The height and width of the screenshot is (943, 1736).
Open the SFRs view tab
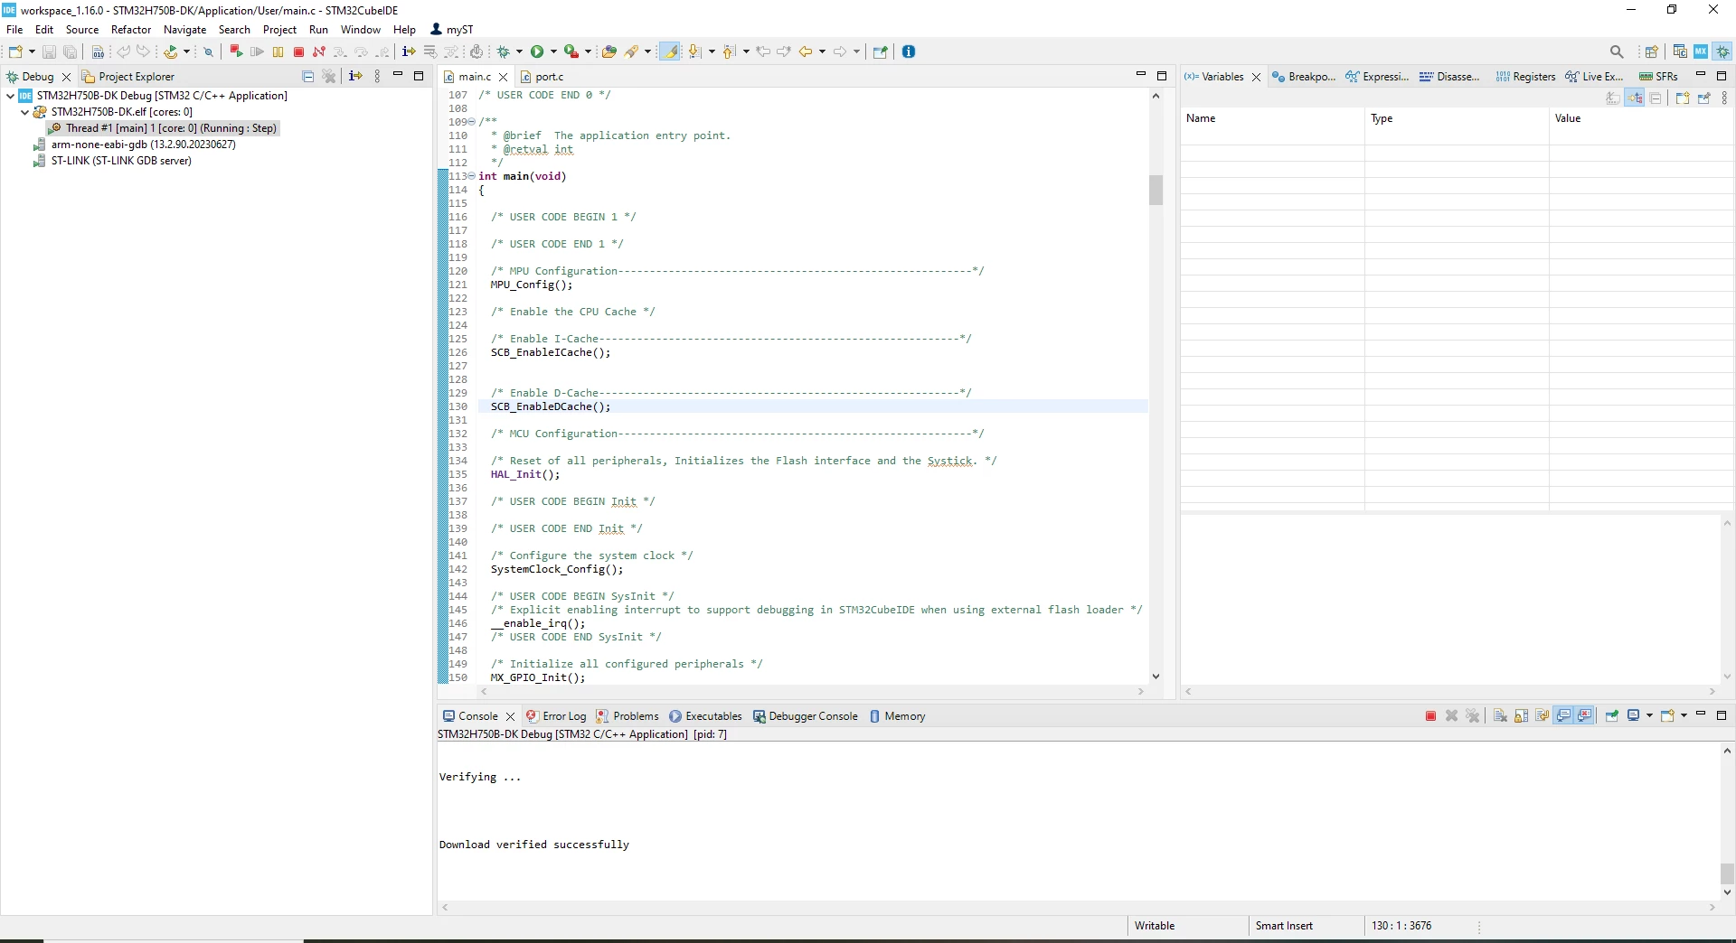pos(1659,77)
